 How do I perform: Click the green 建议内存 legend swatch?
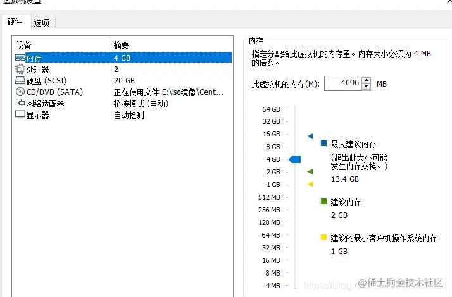tap(323, 201)
